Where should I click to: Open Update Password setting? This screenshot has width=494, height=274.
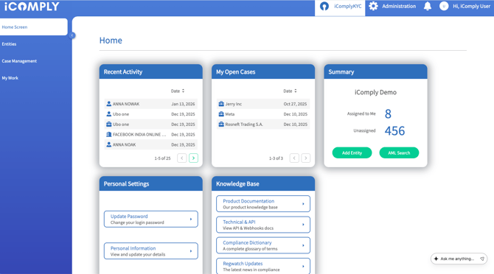coord(151,219)
